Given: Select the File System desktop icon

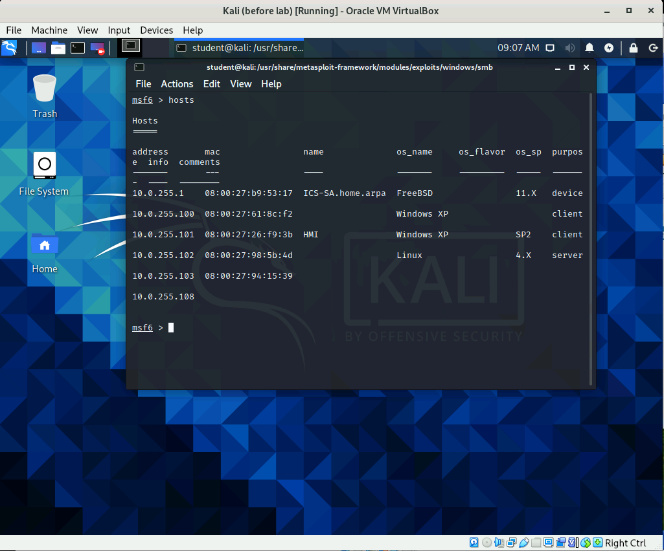Looking at the screenshot, I should [x=44, y=174].
